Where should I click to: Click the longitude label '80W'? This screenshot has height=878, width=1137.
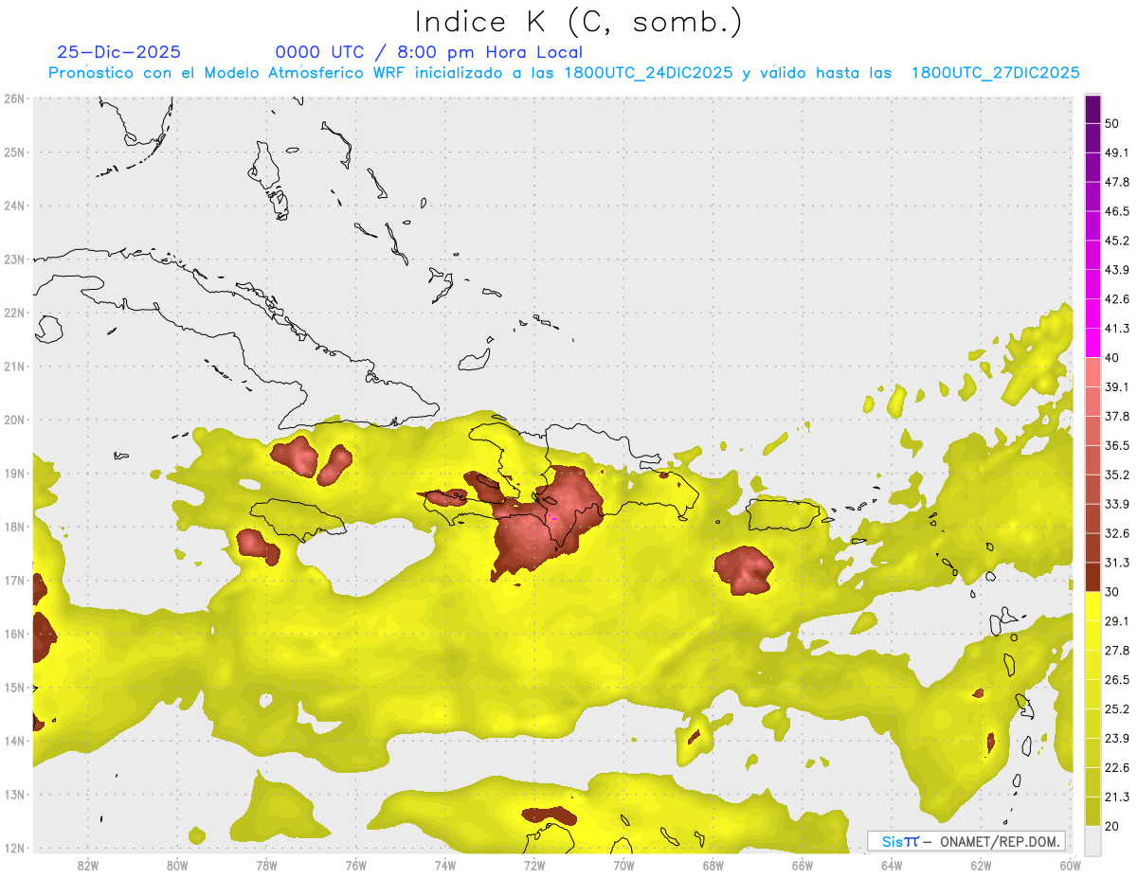click(177, 866)
